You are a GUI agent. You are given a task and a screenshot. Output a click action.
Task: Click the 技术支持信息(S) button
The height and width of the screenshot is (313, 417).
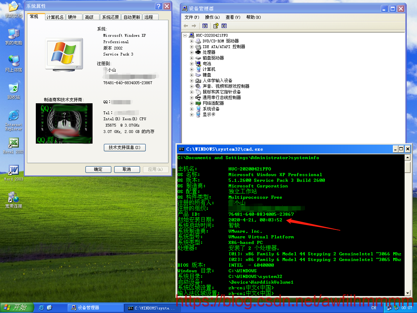coord(125,147)
